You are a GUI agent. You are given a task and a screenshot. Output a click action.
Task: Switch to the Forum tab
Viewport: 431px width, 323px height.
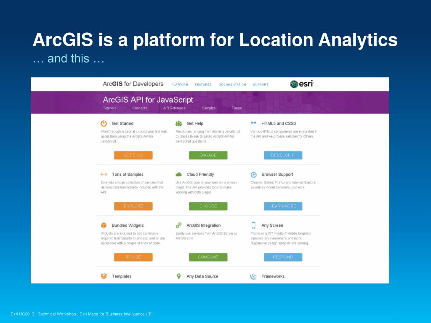point(237,108)
